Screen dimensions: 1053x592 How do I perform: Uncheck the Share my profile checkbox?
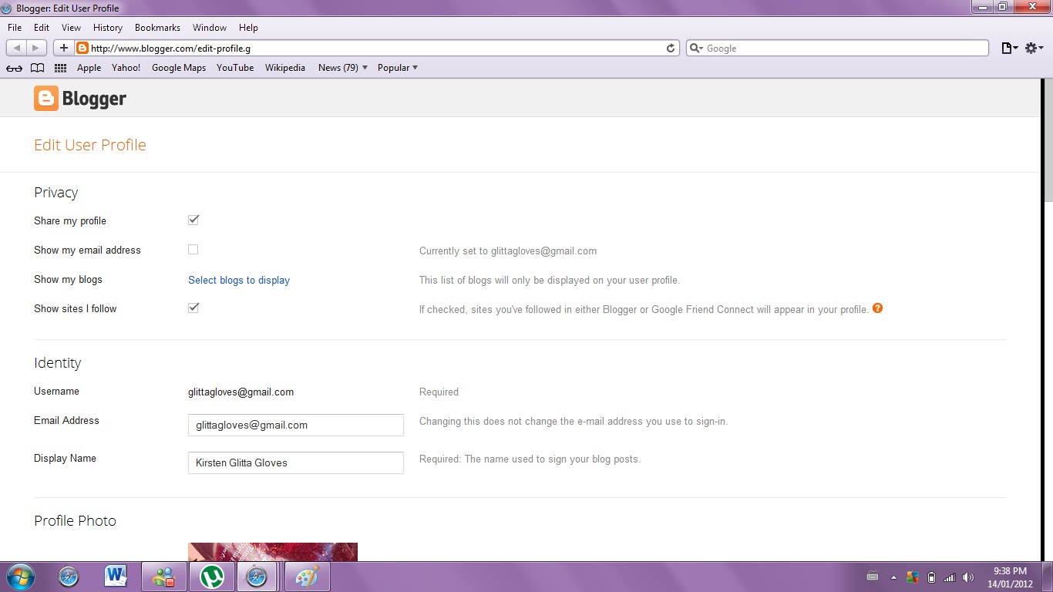point(193,220)
